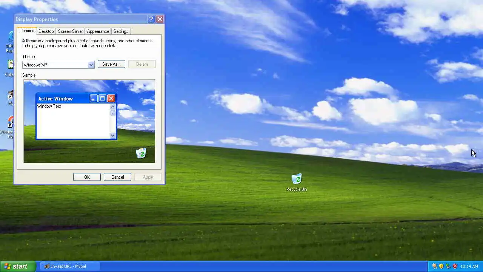
Task: Confirm with the OK button
Action: coord(87,177)
